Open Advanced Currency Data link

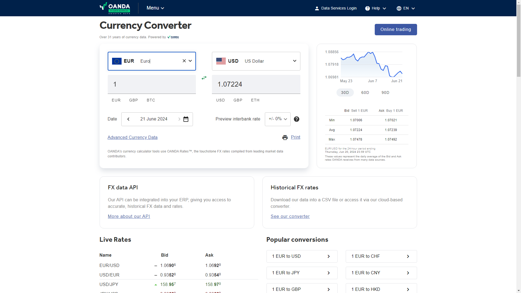click(132, 138)
